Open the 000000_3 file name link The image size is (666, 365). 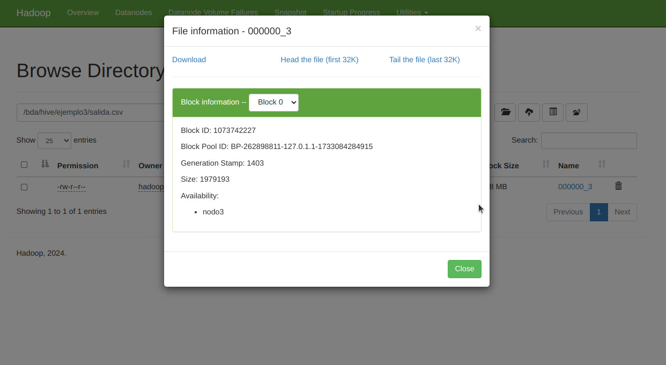point(575,187)
